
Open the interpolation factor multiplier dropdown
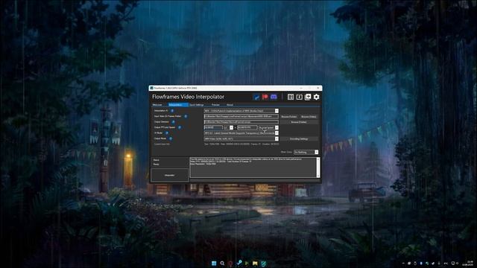click(232, 127)
